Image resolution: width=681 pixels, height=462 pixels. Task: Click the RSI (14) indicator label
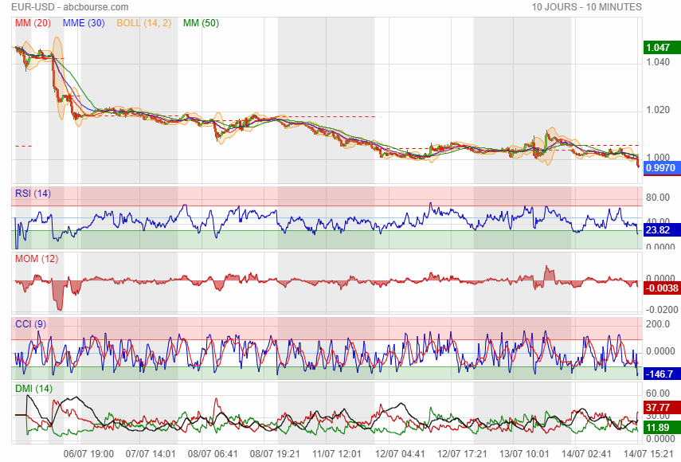coord(33,194)
